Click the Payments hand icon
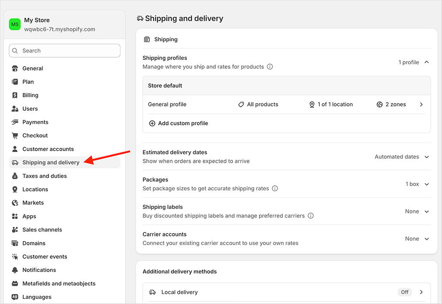442x304 pixels. coord(15,122)
